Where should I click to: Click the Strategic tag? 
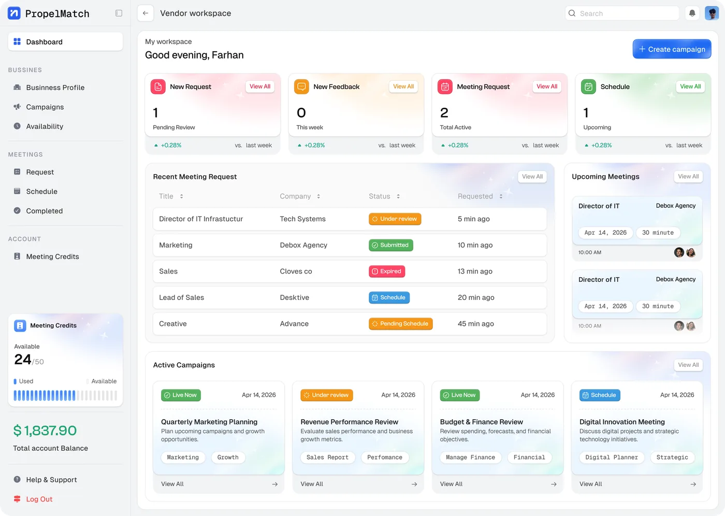pos(672,457)
